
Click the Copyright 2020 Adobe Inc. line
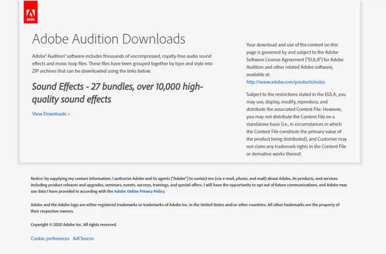click(73, 225)
